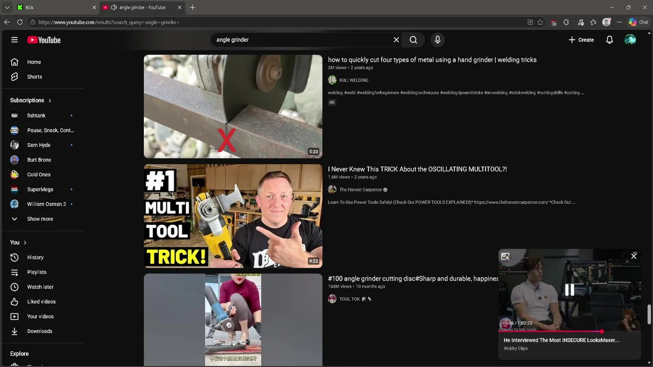Open Liked videos in sidebar

click(x=42, y=302)
